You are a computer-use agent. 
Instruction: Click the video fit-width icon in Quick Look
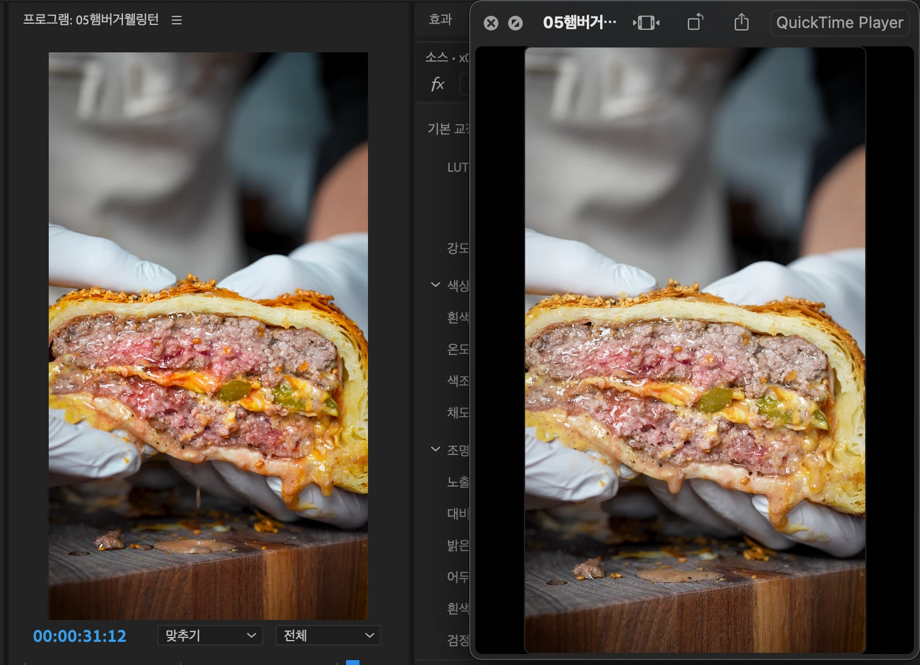click(x=646, y=23)
